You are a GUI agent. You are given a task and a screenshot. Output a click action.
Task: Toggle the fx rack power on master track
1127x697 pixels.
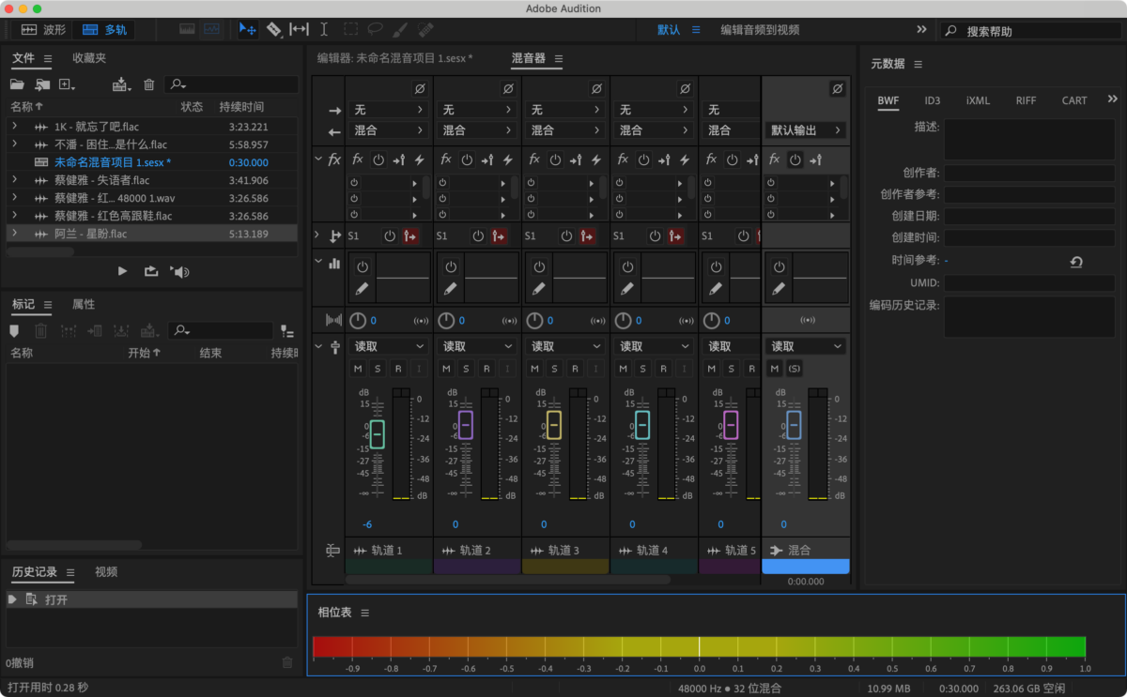[795, 159]
